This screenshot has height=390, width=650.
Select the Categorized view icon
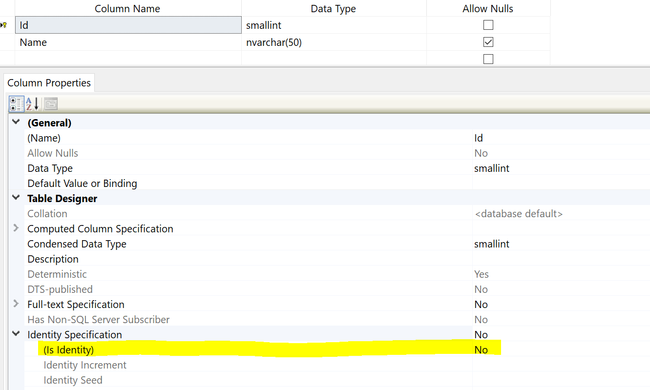coord(17,104)
